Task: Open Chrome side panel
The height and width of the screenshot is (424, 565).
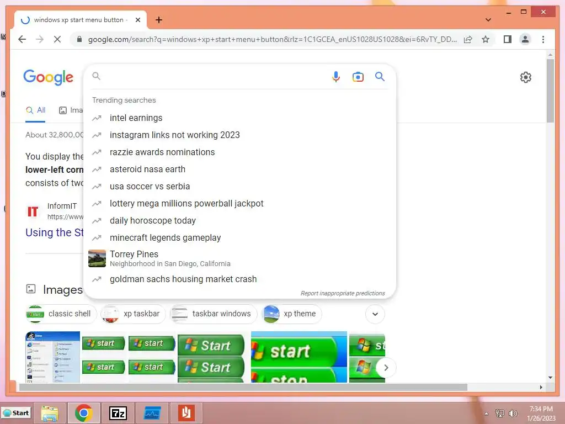Action: pyautogui.click(x=508, y=39)
